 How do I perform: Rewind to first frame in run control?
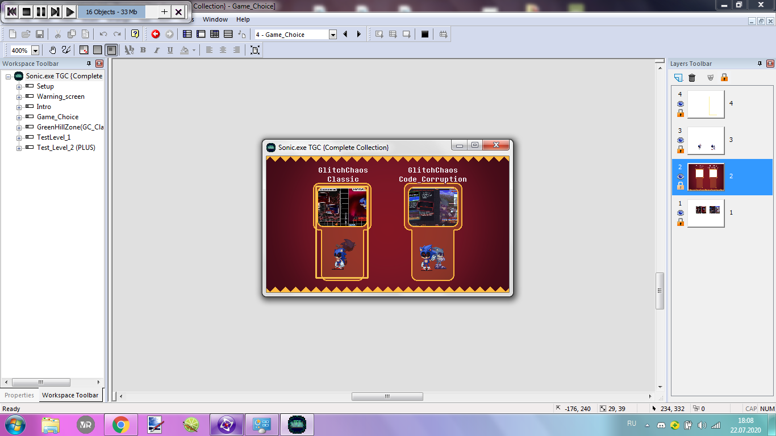point(11,11)
